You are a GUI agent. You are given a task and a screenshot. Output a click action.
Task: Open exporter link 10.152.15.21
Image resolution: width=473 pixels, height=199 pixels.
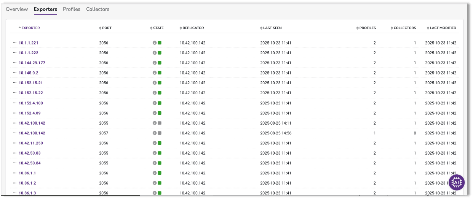tap(31, 83)
